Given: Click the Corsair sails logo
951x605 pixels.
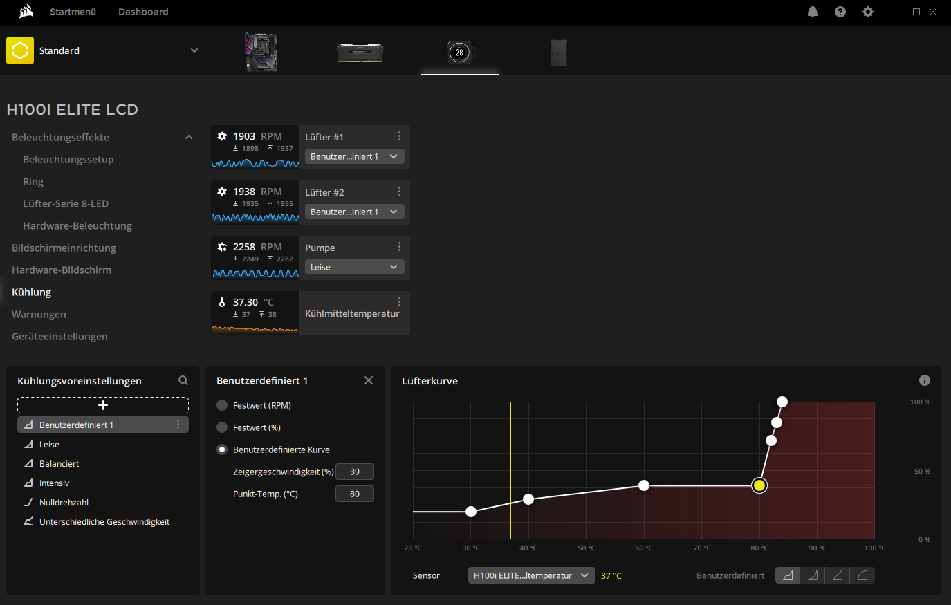Looking at the screenshot, I should click(x=26, y=11).
